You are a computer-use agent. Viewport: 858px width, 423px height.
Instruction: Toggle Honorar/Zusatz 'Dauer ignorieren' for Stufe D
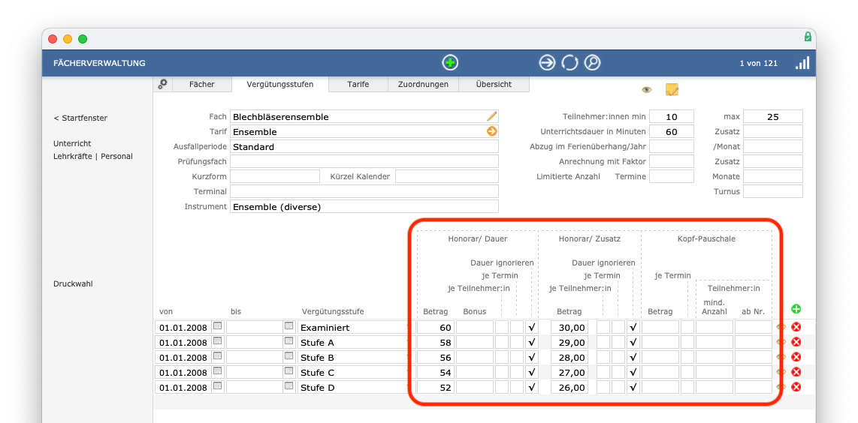(633, 387)
